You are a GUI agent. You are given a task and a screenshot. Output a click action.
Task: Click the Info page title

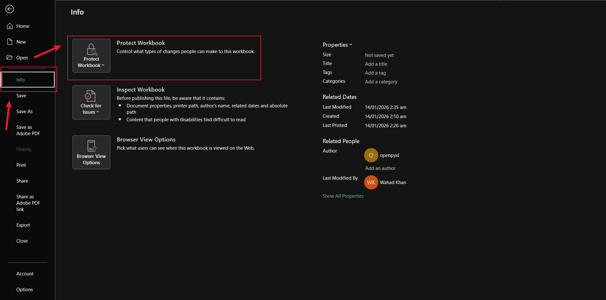coord(77,12)
